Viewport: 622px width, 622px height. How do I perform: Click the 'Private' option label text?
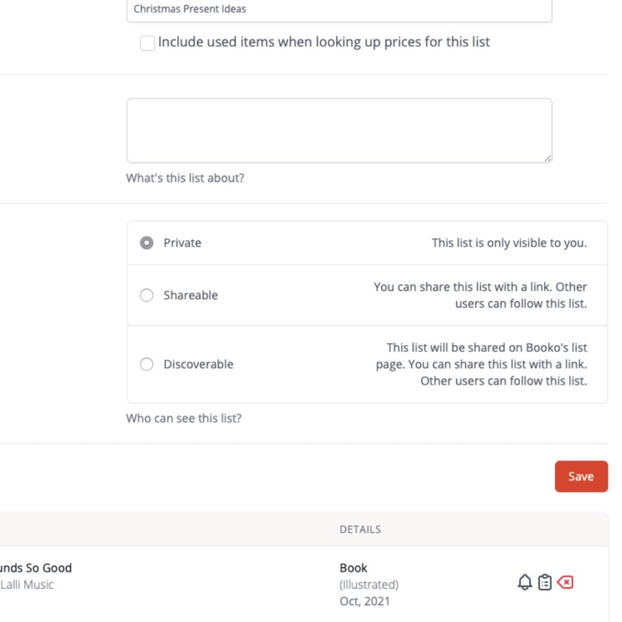[182, 242]
